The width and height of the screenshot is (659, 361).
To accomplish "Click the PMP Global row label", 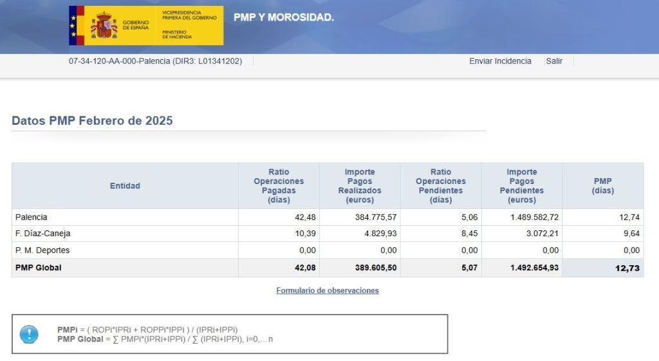I will click(x=39, y=268).
